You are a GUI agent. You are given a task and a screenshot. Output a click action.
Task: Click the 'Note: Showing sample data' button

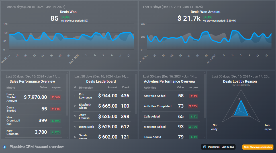[x=258, y=147]
